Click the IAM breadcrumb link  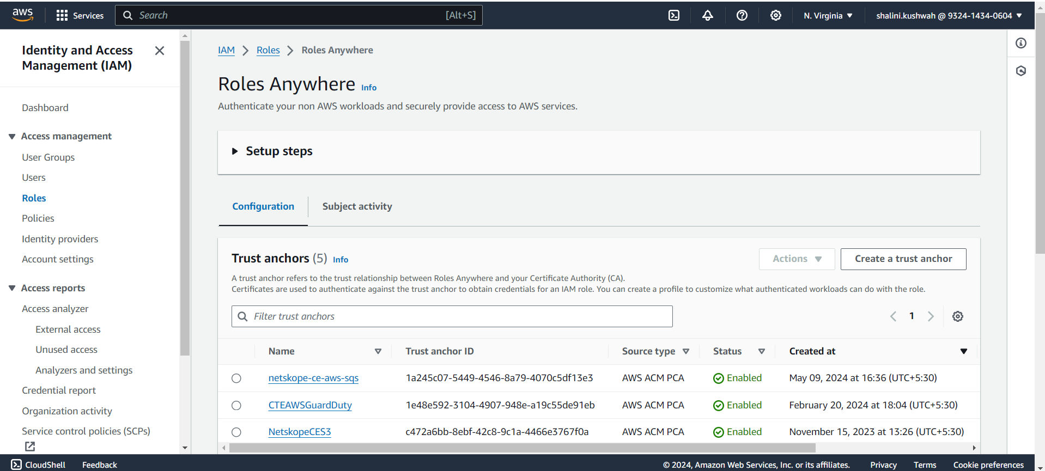[x=226, y=50]
